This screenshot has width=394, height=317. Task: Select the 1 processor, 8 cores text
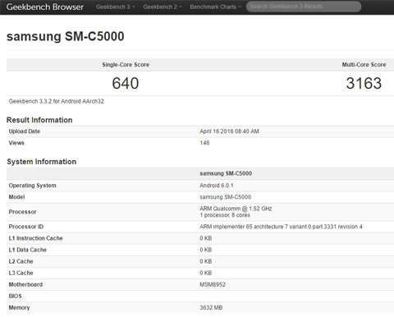[225, 215]
